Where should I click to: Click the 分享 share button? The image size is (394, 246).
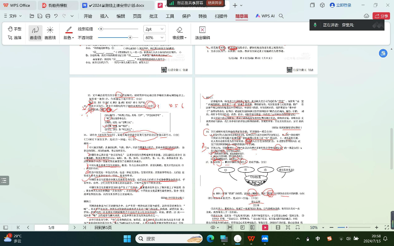[x=381, y=16]
